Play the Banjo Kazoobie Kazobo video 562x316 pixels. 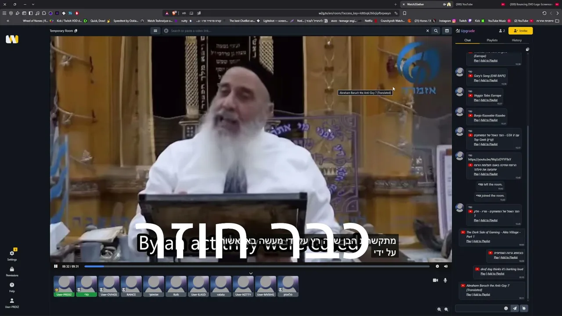pyautogui.click(x=476, y=120)
